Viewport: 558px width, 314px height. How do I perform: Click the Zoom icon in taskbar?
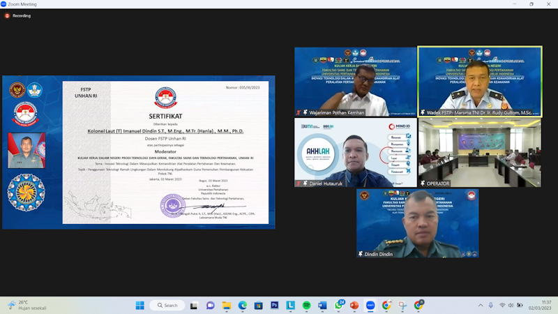coord(370,306)
